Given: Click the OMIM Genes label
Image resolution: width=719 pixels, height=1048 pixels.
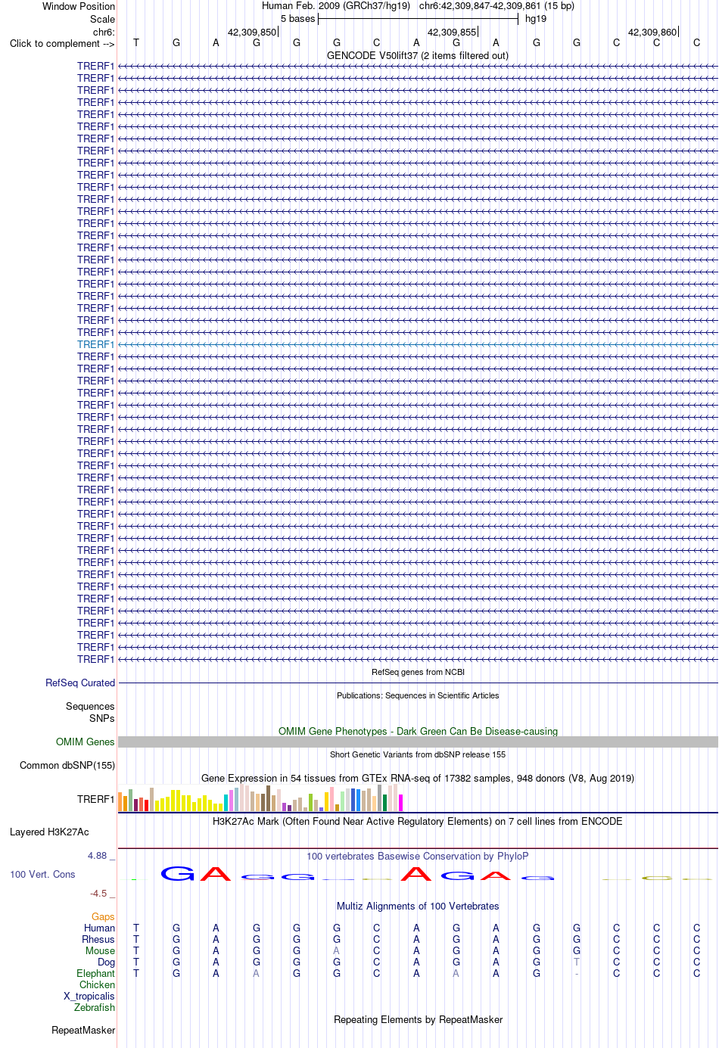Looking at the screenshot, I should tap(86, 742).
